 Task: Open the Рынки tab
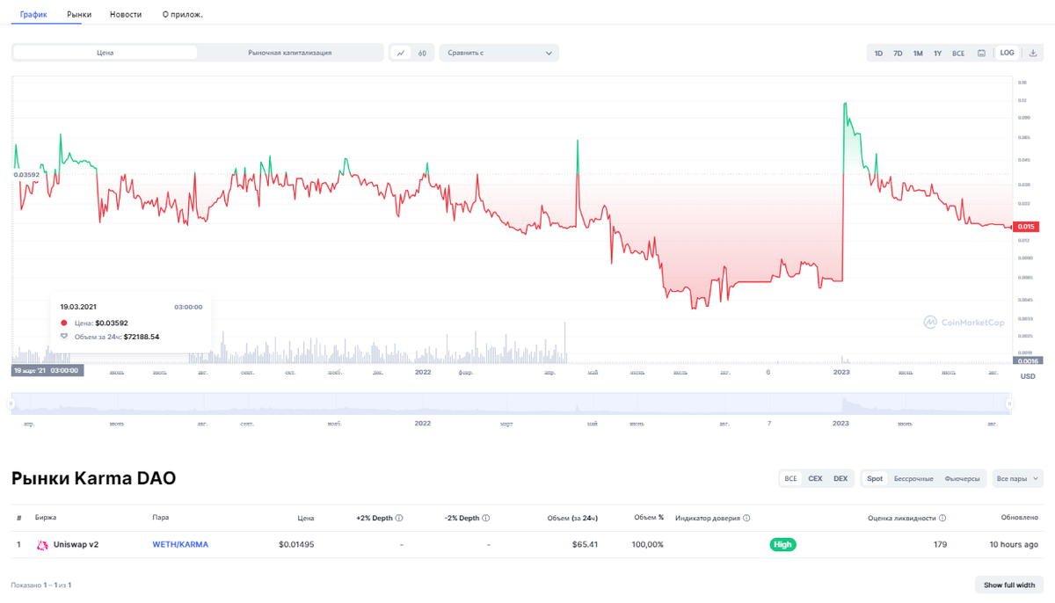[x=79, y=15]
